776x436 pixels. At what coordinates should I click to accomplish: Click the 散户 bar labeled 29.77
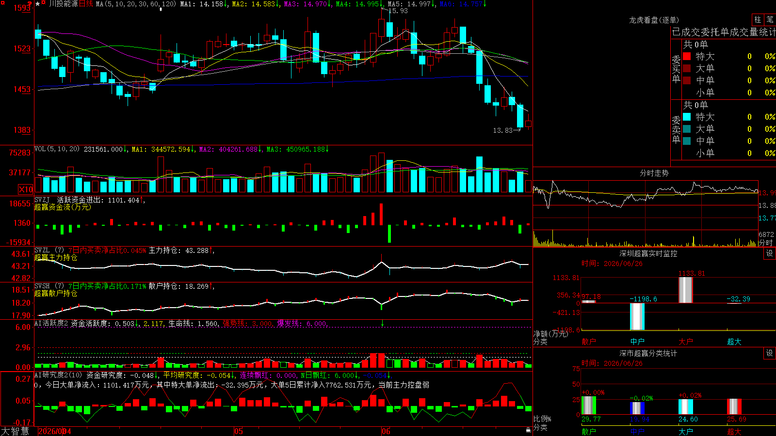click(589, 405)
